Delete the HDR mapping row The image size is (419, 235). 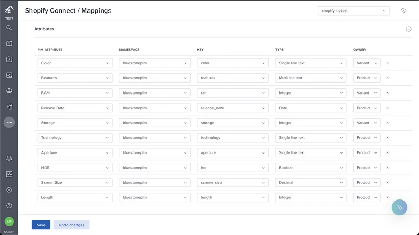click(387, 168)
